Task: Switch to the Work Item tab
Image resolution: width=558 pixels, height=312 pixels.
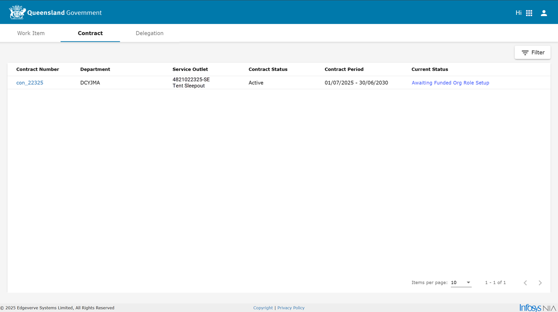Action: point(31,33)
